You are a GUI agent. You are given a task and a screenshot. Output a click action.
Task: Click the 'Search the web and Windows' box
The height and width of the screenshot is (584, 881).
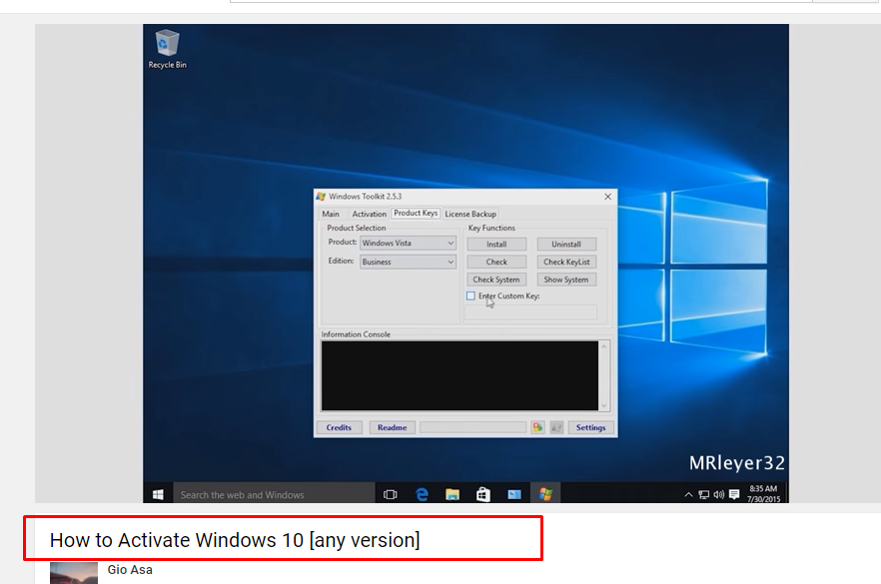(274, 494)
